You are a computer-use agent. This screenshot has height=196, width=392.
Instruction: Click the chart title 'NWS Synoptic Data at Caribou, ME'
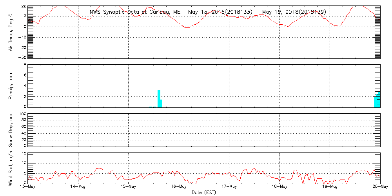tap(135, 12)
